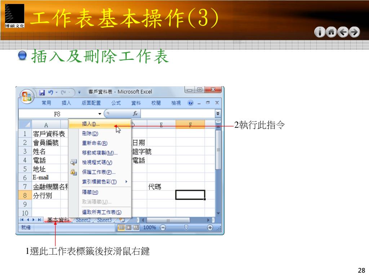Screen dimensions: 369x277
Task: Click the slide home navigation icon
Action: [x=332, y=32]
